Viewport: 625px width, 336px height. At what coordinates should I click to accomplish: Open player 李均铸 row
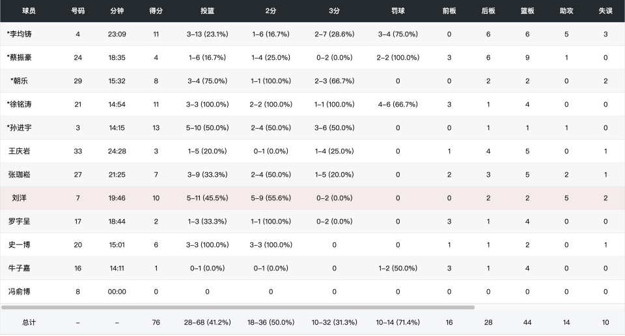tap(312, 34)
